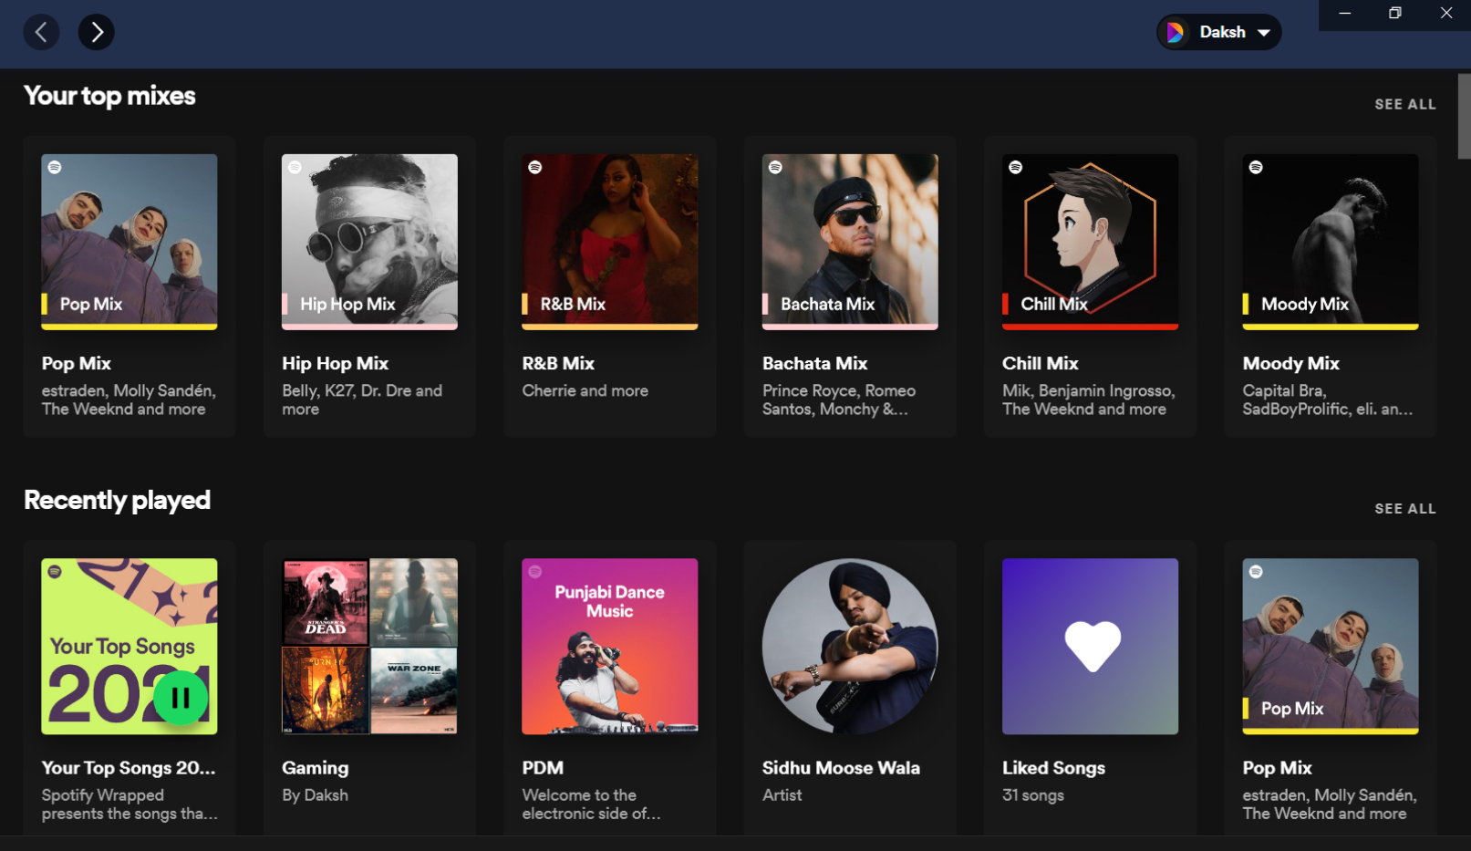This screenshot has width=1471, height=851.
Task: Click 'Capital Bra, SadBoyProlific' description
Action: [1327, 400]
